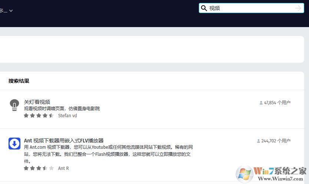Screen dimensions: 309x184
Task: Focus the search field containing 视频
Action: point(251,8)
